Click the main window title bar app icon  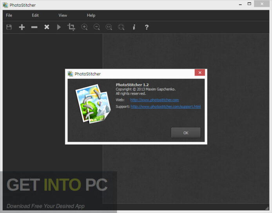5,5
